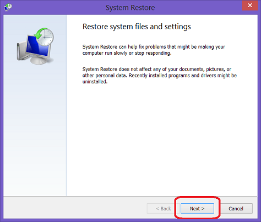
Task: Close the System Restore window
Action: [x=250, y=6]
